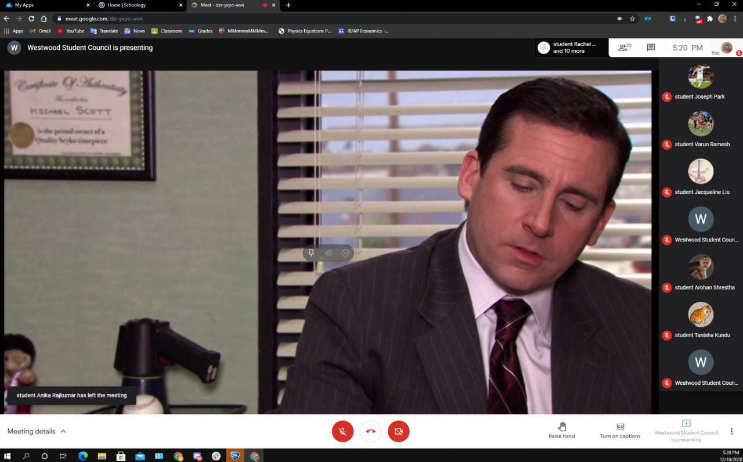Click the teal arrows extension icon

tap(648, 19)
